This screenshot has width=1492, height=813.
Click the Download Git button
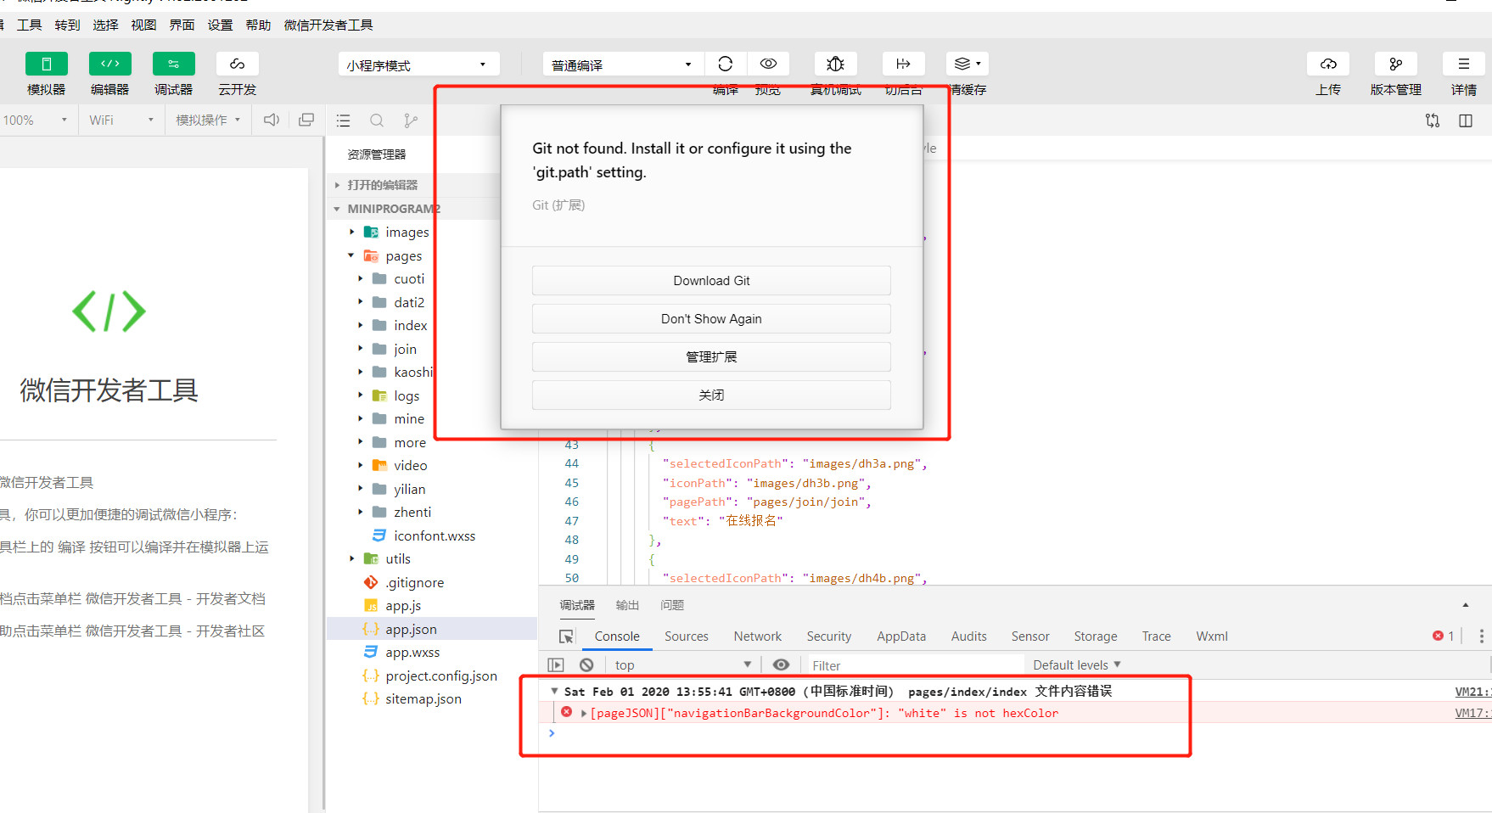pos(711,281)
